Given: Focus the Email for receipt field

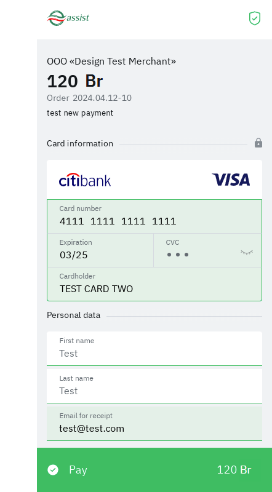Looking at the screenshot, I should coord(154,424).
